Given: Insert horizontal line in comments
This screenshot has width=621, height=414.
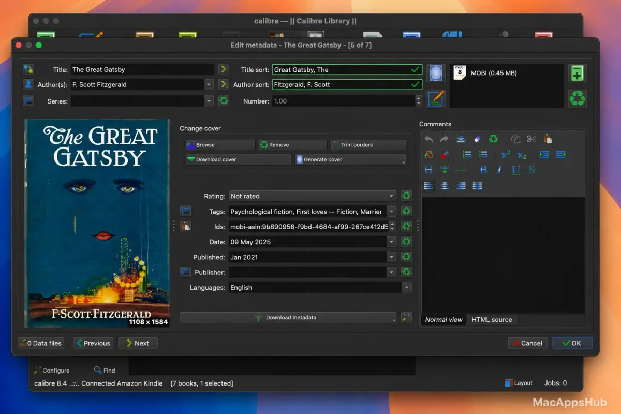Looking at the screenshot, I should tap(461, 170).
